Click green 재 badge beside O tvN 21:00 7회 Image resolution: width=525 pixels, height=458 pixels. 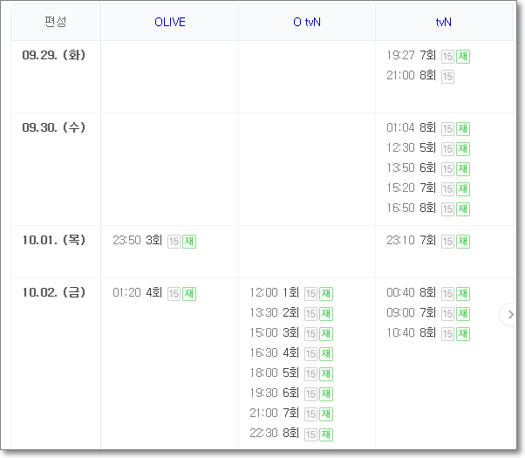coord(326,414)
